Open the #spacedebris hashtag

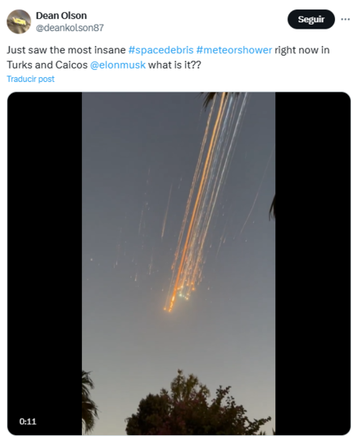click(x=161, y=50)
